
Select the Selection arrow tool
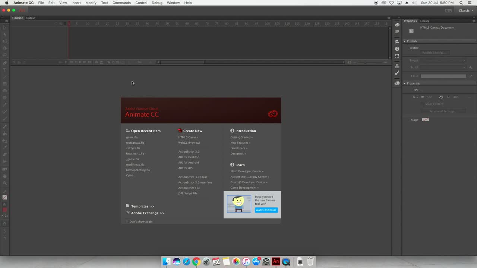pyautogui.click(x=5, y=27)
